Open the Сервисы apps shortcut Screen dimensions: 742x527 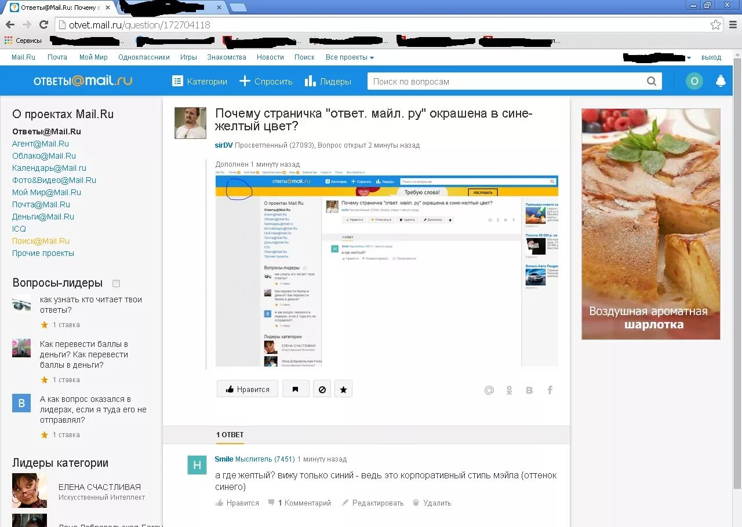[x=23, y=41]
